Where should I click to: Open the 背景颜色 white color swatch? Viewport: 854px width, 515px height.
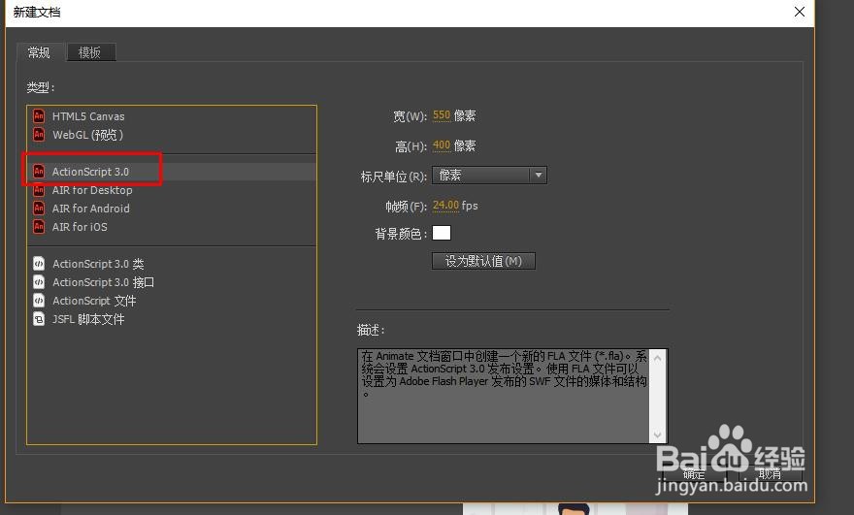(x=442, y=233)
